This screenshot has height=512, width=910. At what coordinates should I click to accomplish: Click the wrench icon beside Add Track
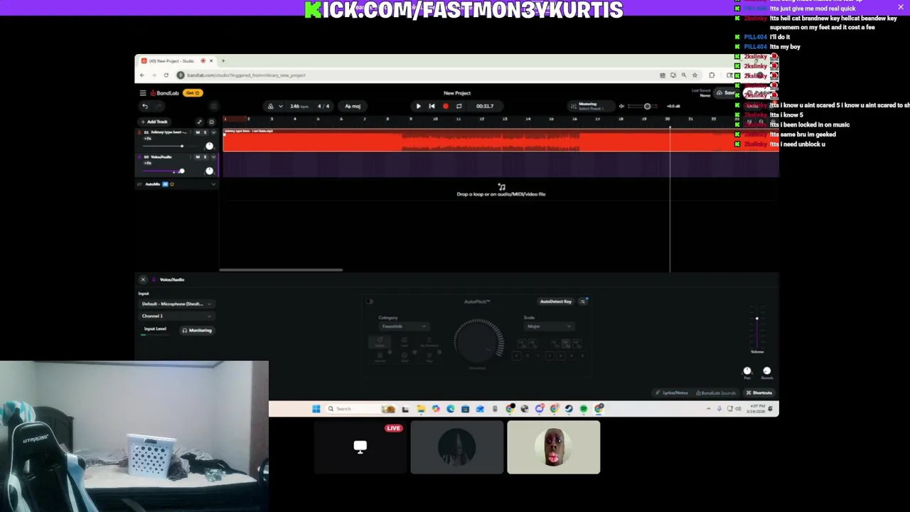pyautogui.click(x=199, y=122)
